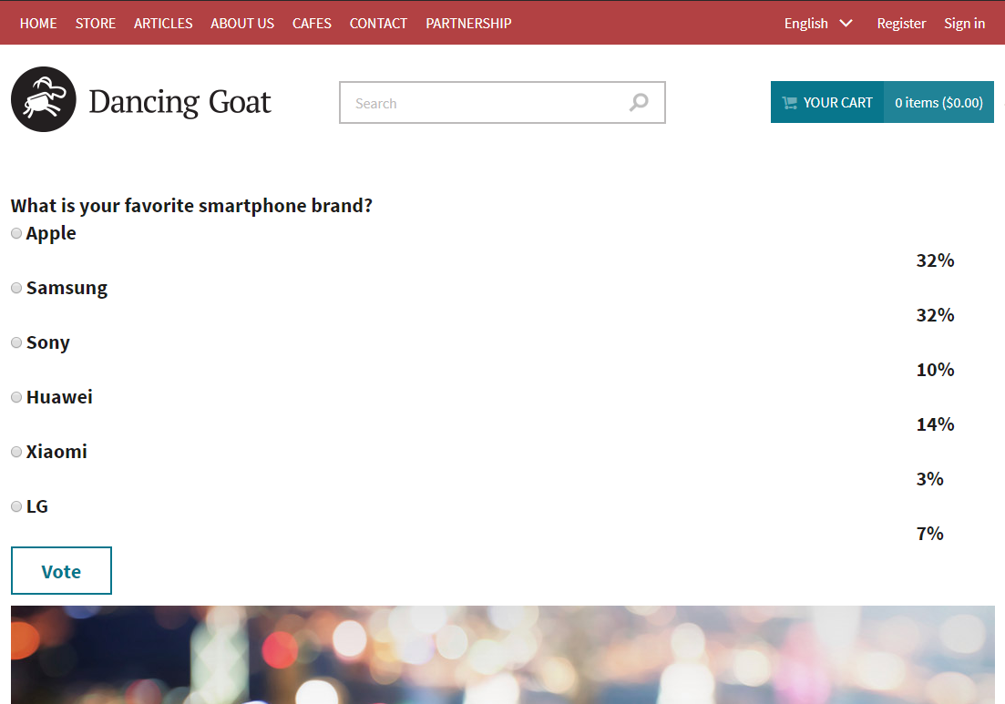Go to the STORE menu
The width and height of the screenshot is (1005, 704).
pos(96,23)
